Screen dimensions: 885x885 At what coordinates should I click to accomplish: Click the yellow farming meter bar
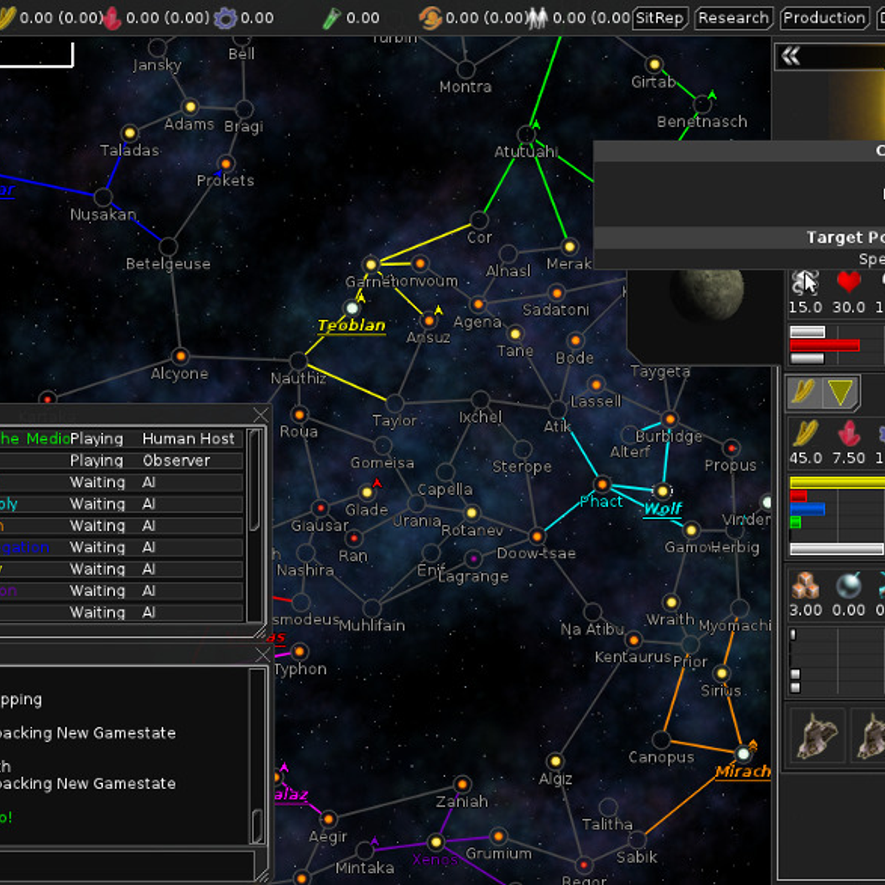pyautogui.click(x=837, y=482)
